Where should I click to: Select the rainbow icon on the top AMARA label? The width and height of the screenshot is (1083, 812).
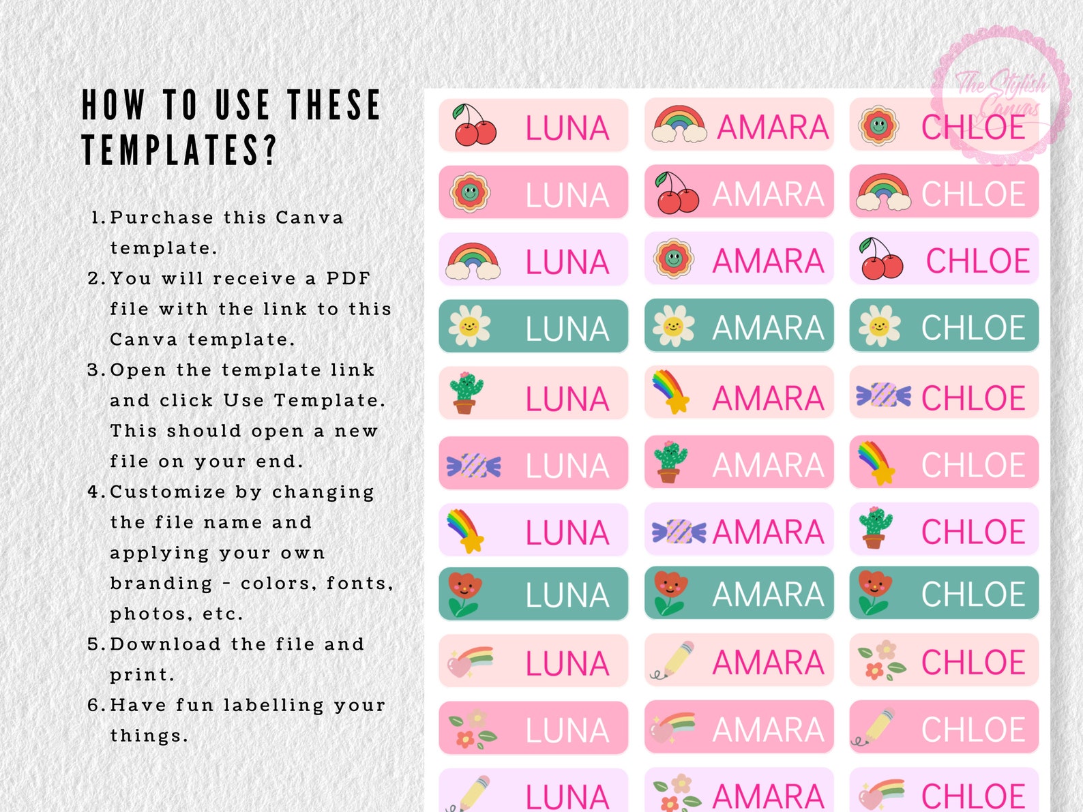tap(679, 124)
